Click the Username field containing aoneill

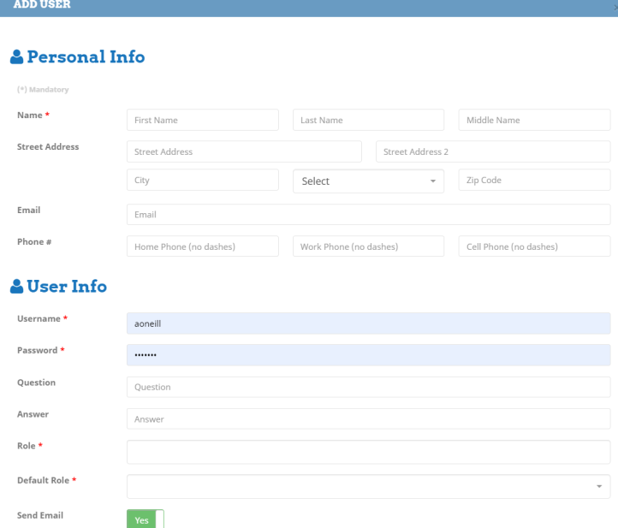click(x=368, y=323)
